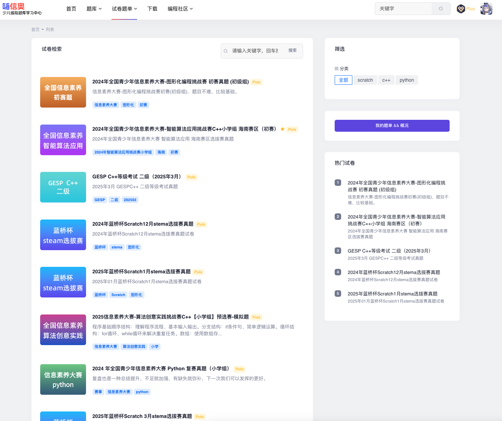
Task: Open hot exam 5 蓝桥杯Scratch1月
Action: 392,294
